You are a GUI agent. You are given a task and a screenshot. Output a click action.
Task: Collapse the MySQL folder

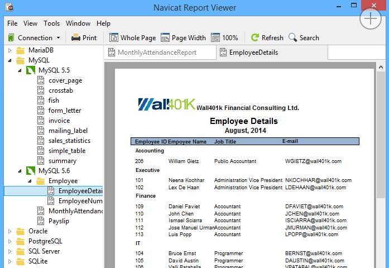click(9, 60)
